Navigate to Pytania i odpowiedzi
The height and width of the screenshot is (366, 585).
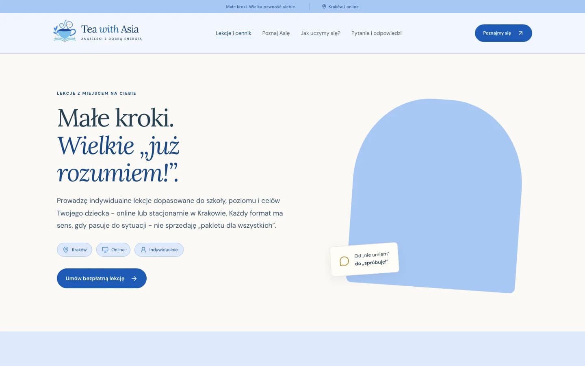(376, 33)
